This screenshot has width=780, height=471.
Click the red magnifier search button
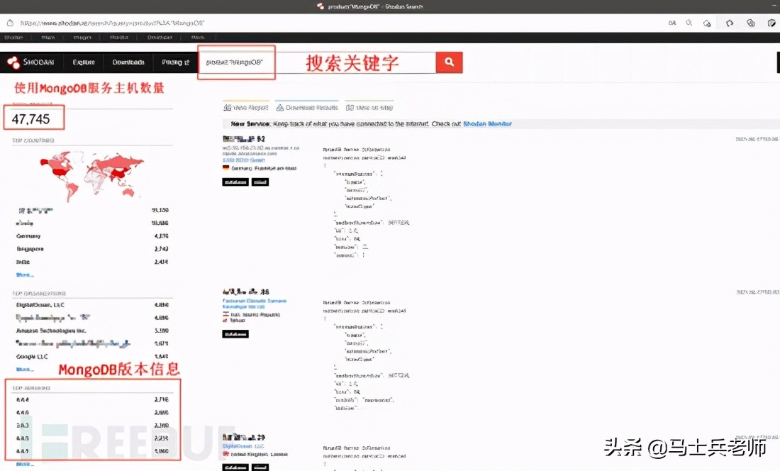coord(449,62)
